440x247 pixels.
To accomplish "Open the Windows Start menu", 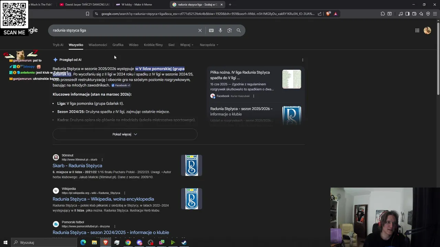I will click(x=5, y=243).
